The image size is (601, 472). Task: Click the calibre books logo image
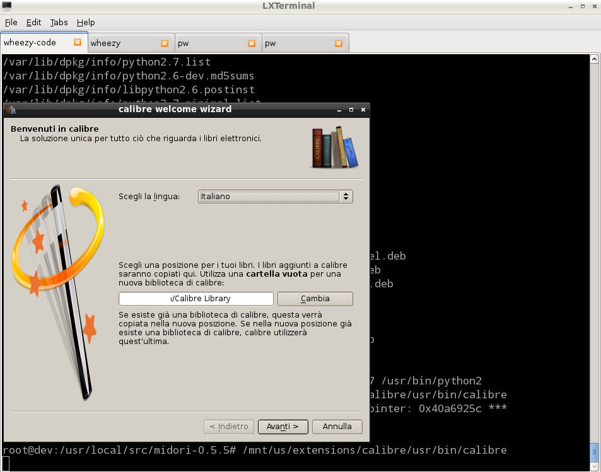coord(334,147)
